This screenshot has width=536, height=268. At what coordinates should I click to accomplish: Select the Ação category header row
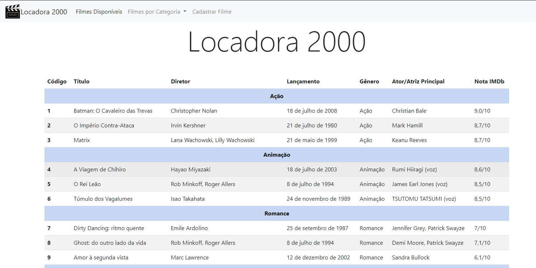point(276,96)
